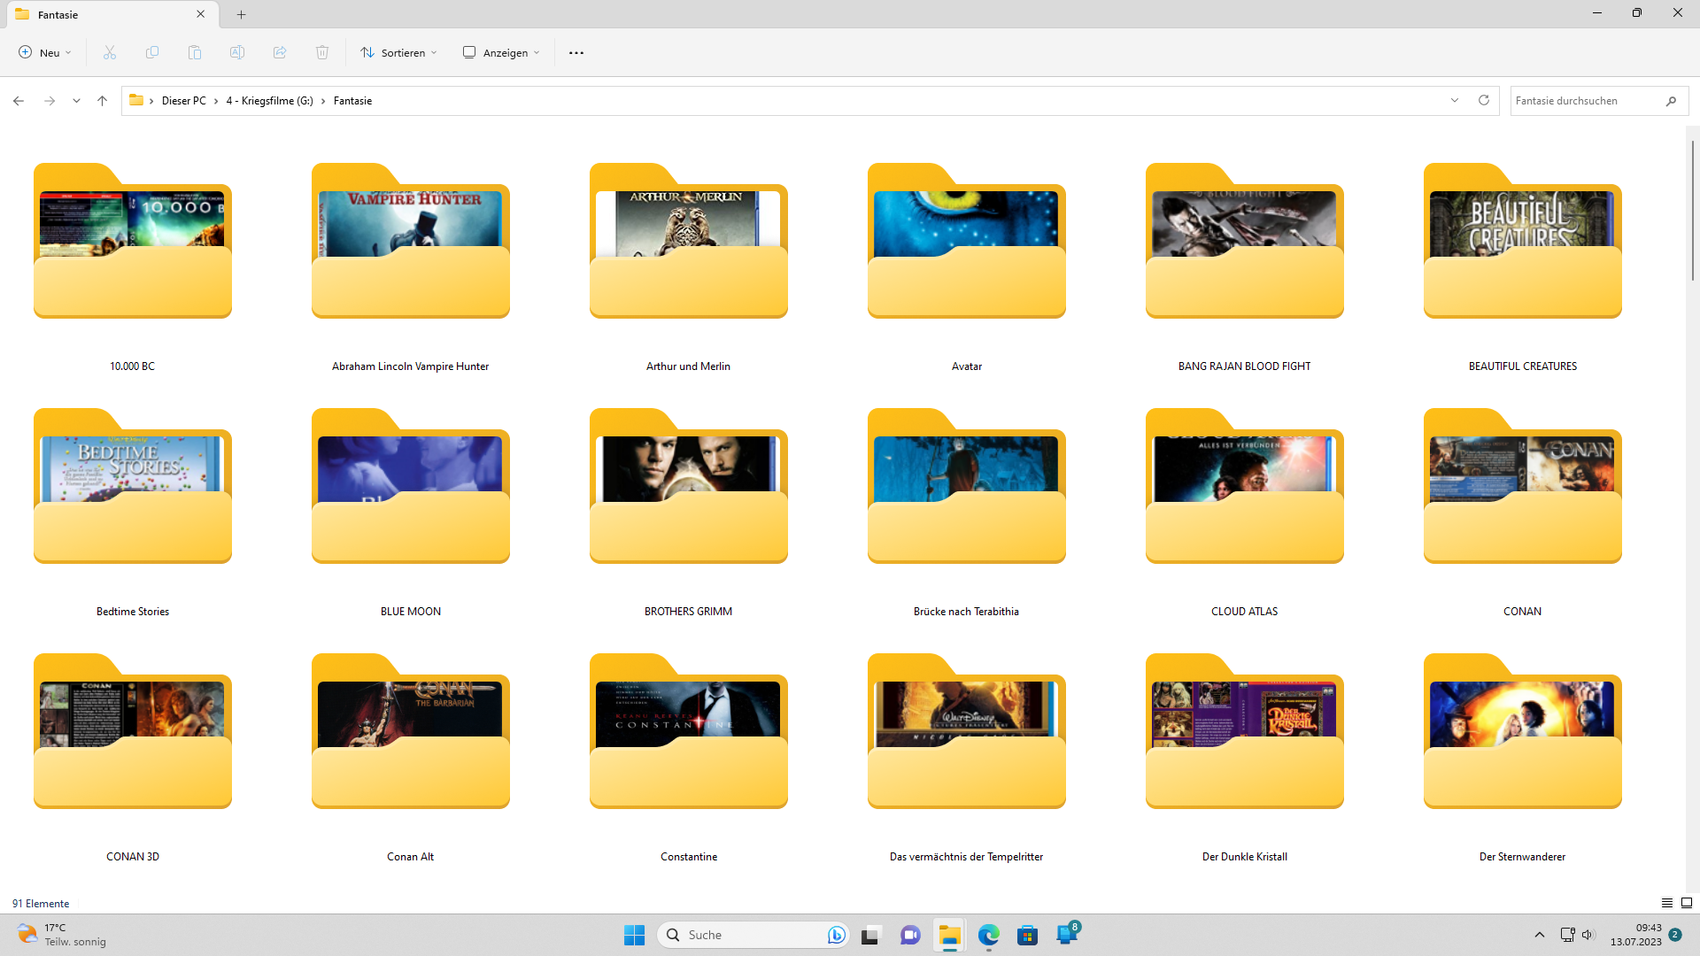Switch to large thumbnails view toggle
1700x956 pixels.
click(x=1687, y=903)
